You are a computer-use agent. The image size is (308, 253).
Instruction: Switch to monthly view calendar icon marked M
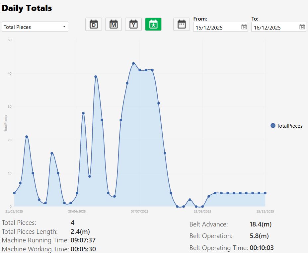coord(114,24)
